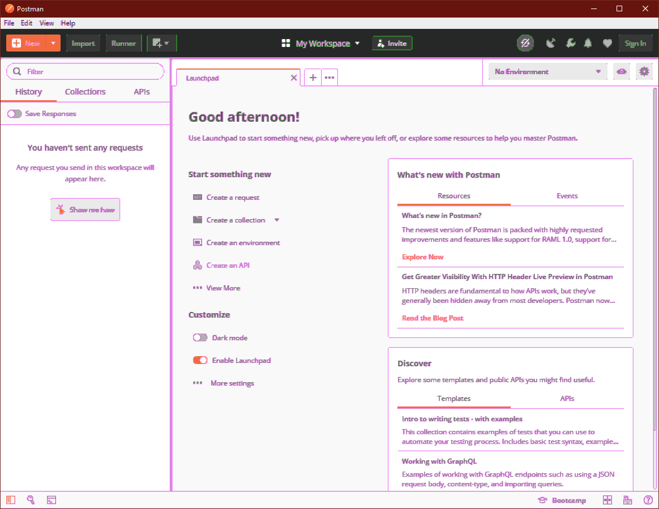
Task: Open the View menu
Action: (46, 23)
